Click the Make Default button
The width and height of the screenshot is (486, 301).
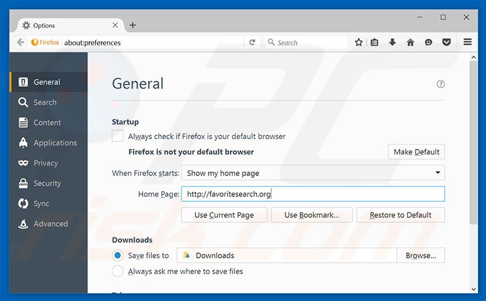[x=416, y=151]
